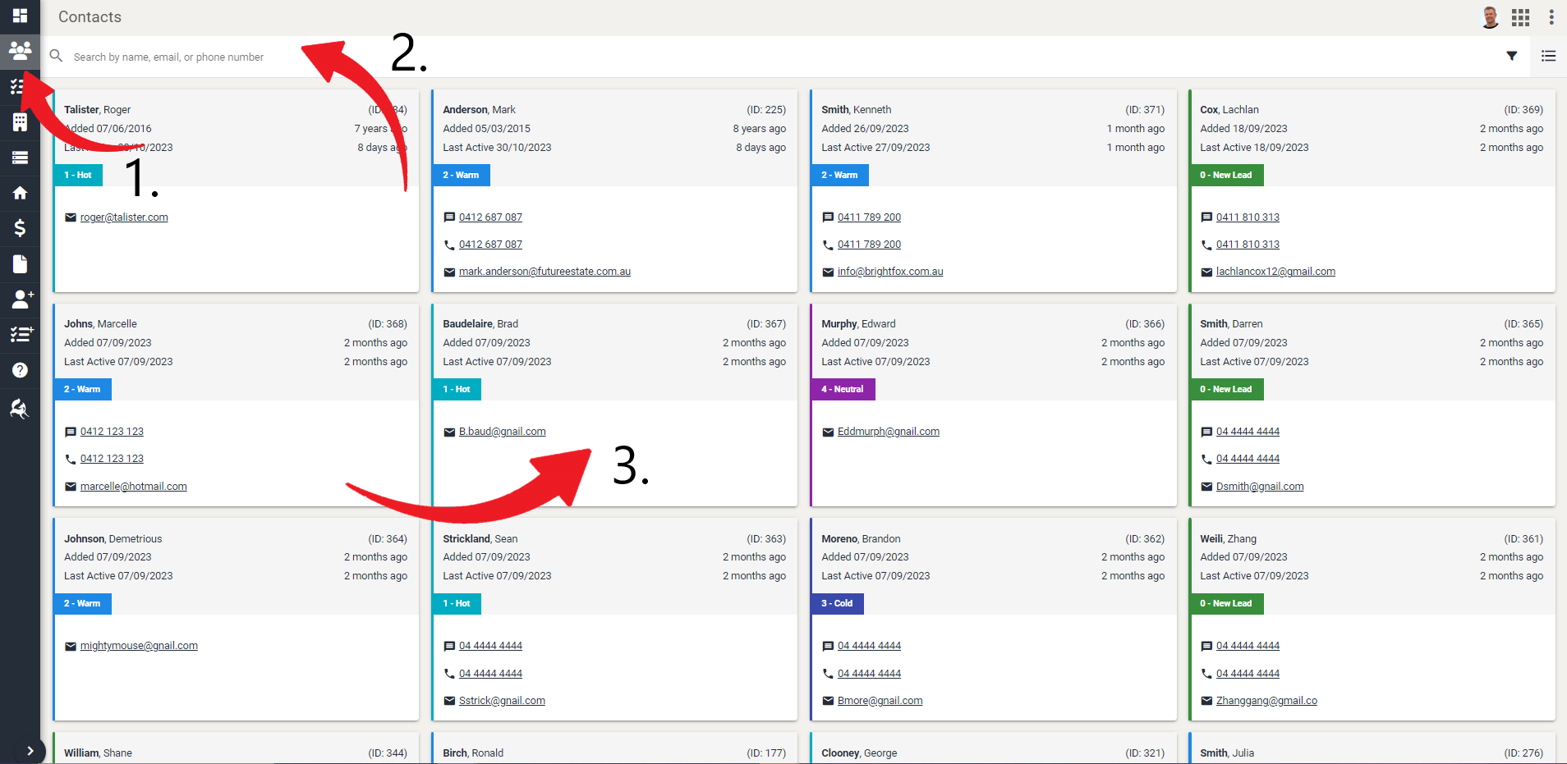Open the document icon in sidebar
The height and width of the screenshot is (764, 1567).
(20, 263)
